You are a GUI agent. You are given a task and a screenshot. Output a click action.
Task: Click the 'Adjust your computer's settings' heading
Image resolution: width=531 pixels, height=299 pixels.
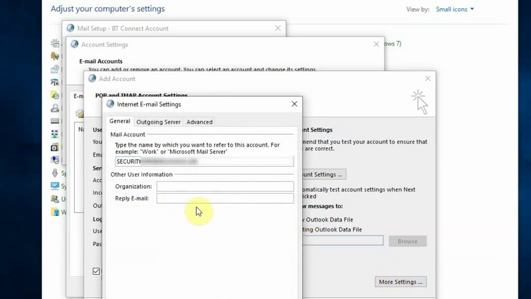108,9
